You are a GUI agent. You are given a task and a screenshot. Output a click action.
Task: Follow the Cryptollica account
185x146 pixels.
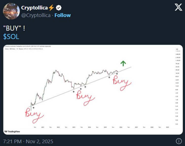[x=63, y=15]
